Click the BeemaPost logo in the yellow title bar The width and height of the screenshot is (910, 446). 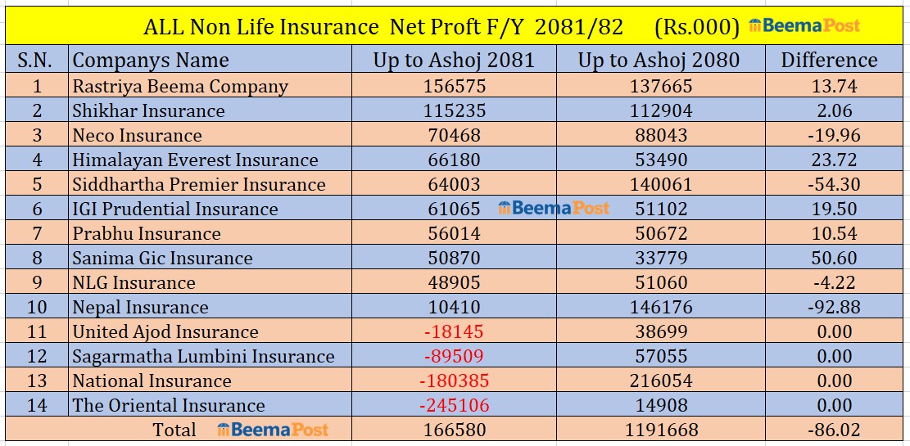(804, 26)
